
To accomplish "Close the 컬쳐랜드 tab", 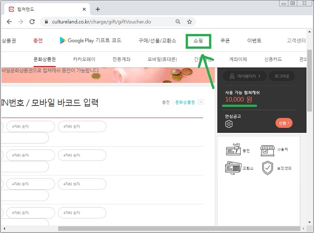I will (84, 9).
